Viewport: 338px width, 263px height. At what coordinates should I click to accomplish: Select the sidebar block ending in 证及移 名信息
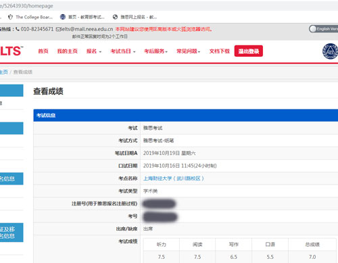pyautogui.click(x=11, y=233)
